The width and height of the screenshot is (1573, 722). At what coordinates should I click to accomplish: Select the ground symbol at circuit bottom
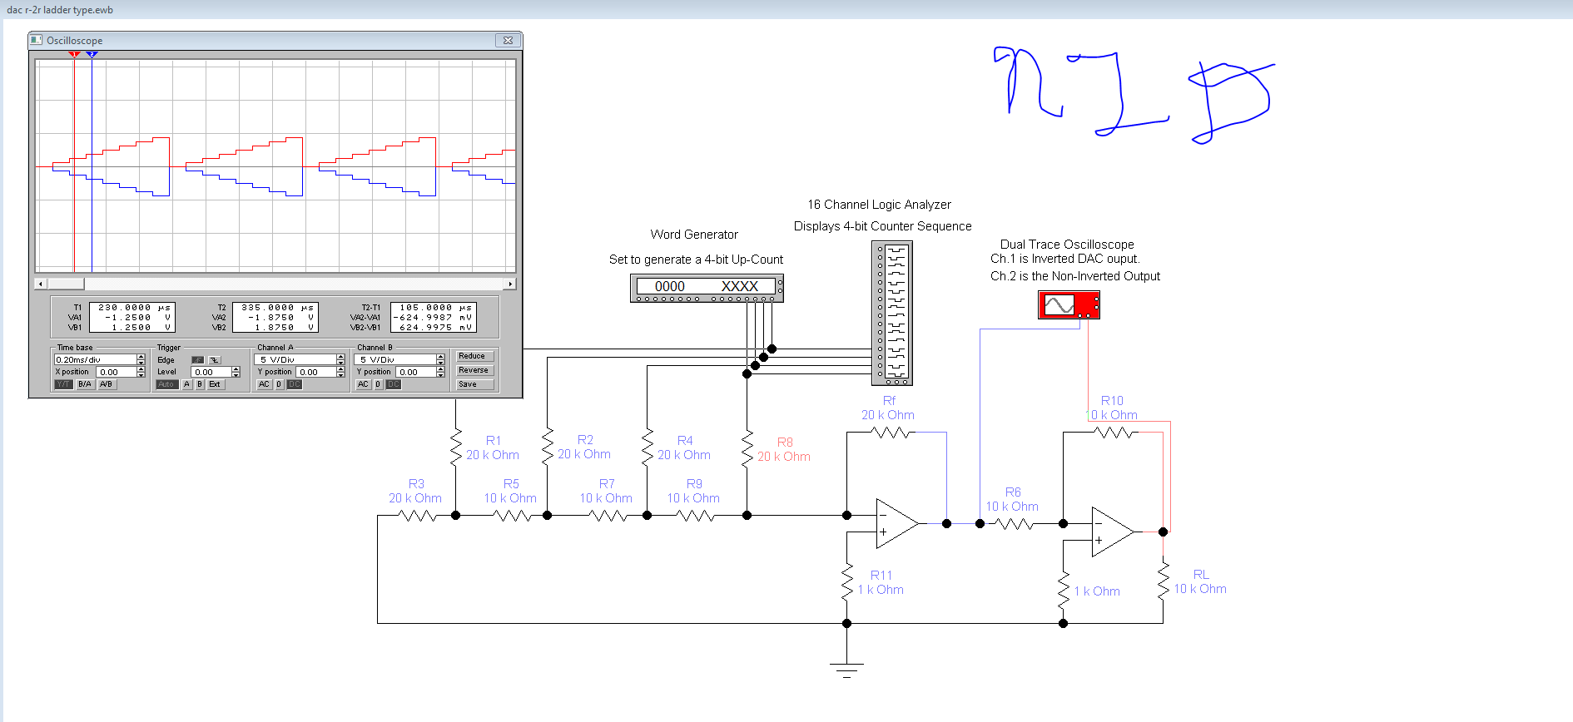[x=846, y=670]
